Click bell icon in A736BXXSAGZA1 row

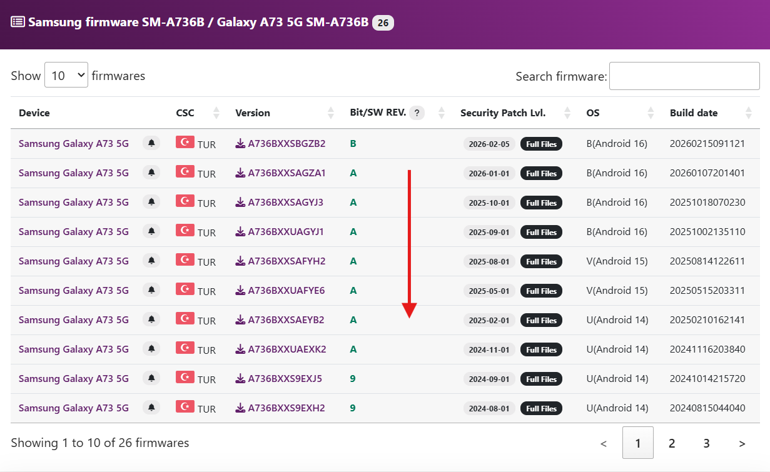[151, 173]
